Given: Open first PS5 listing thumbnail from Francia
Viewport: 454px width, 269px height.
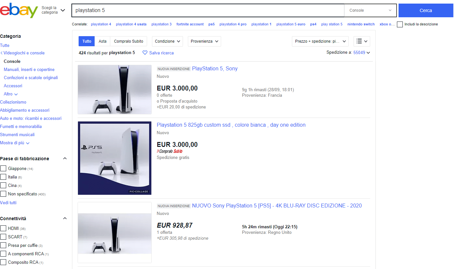Looking at the screenshot, I should click(115, 90).
